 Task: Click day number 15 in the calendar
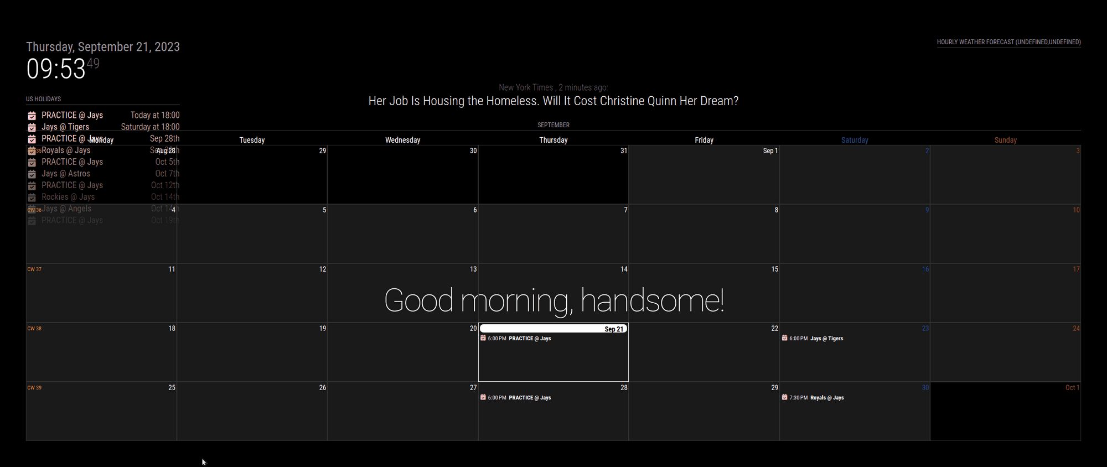[x=774, y=269]
